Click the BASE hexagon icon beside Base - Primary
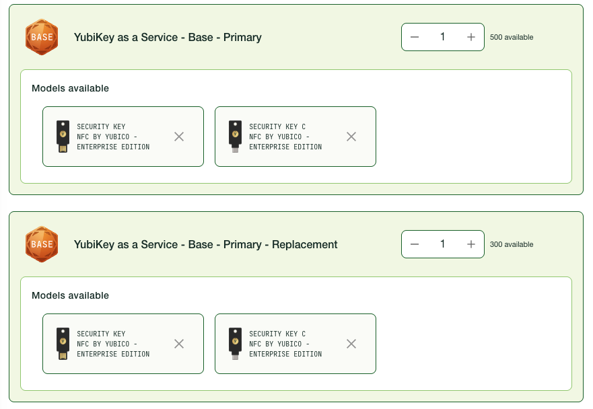Image resolution: width=593 pixels, height=409 pixels. tap(42, 37)
